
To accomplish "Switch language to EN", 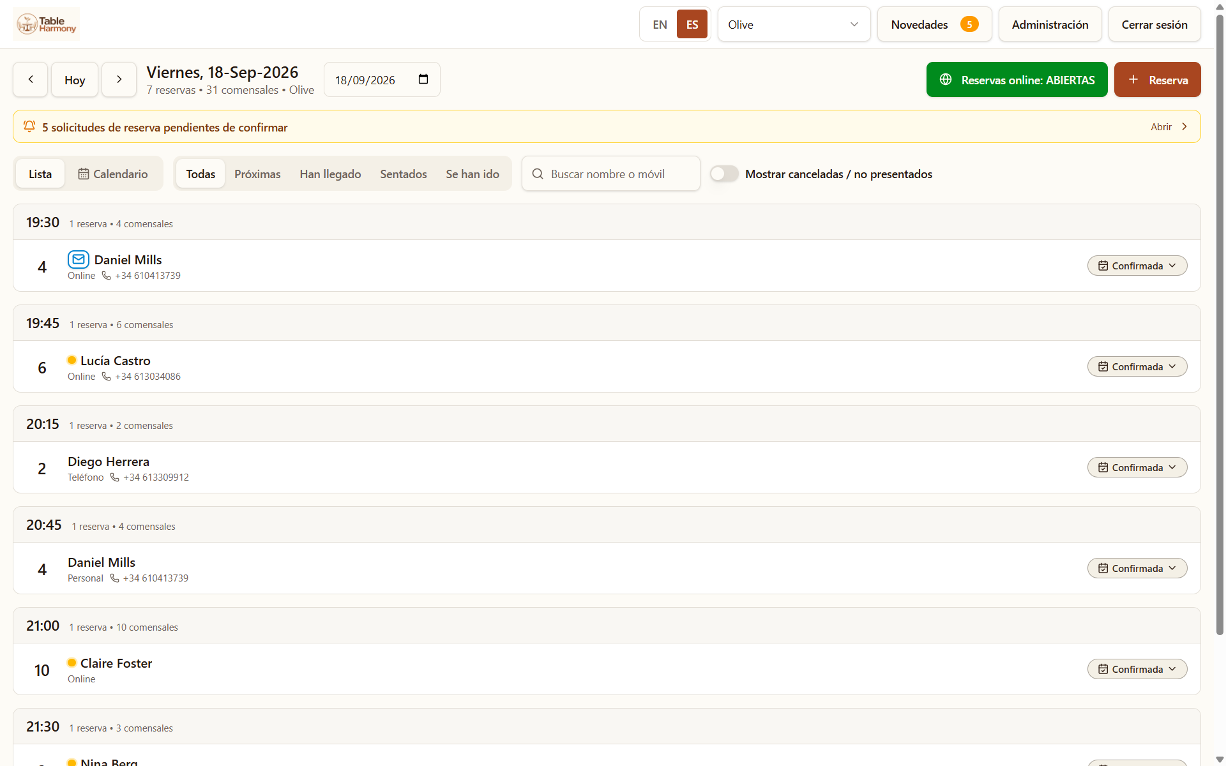I will tap(660, 24).
